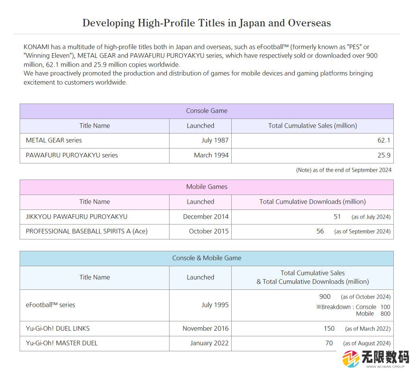Click the "(as of October 2024)" annotation
The width and height of the screenshot is (415, 369).
point(365,297)
